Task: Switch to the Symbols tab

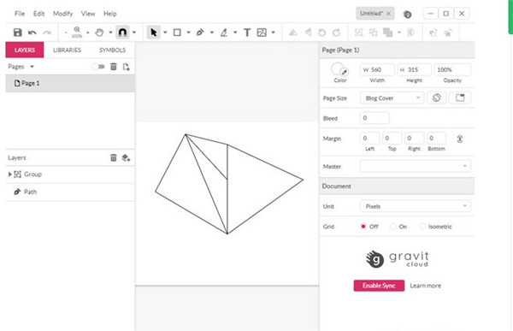Action: point(112,50)
